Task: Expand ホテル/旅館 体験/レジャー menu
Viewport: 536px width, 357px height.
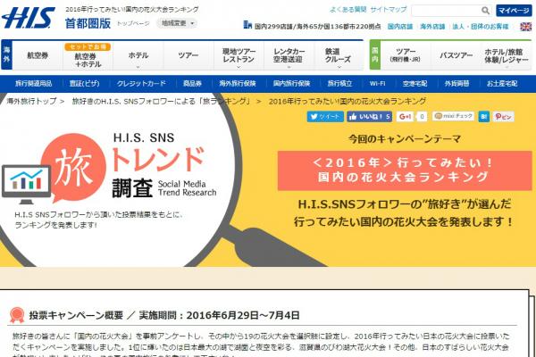Action: pos(507,55)
